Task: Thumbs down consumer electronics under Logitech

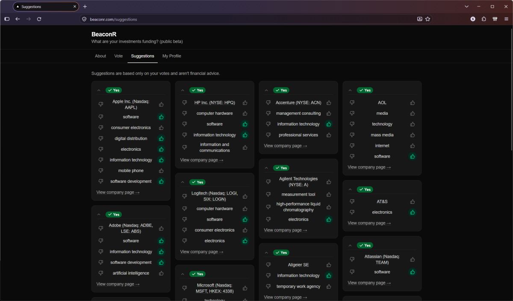Action: (185, 230)
